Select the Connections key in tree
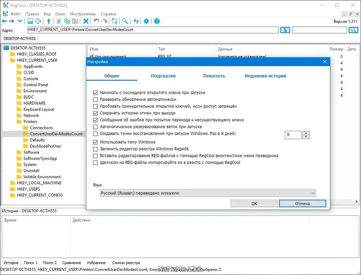This screenshot has width=361, height=275. 42,128
